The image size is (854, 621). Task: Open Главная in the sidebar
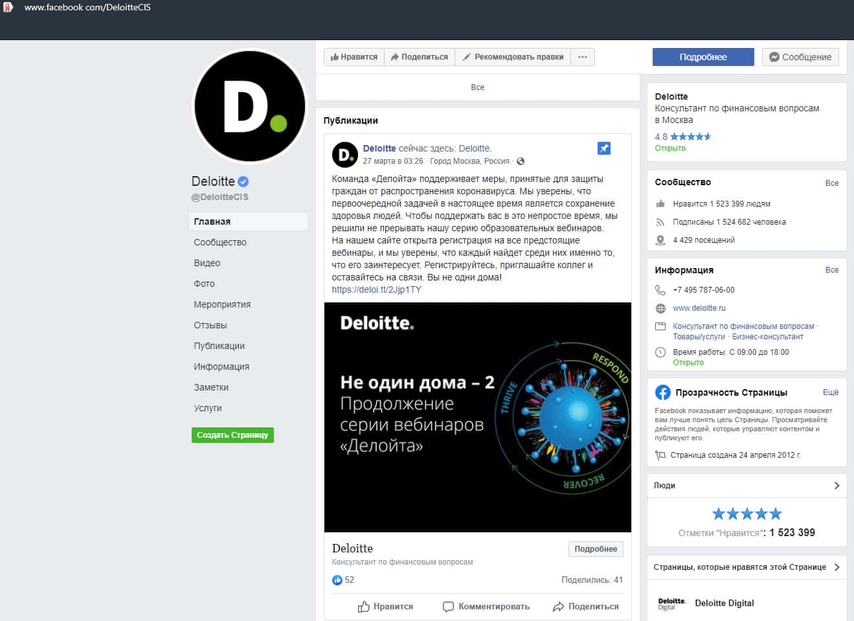(249, 221)
